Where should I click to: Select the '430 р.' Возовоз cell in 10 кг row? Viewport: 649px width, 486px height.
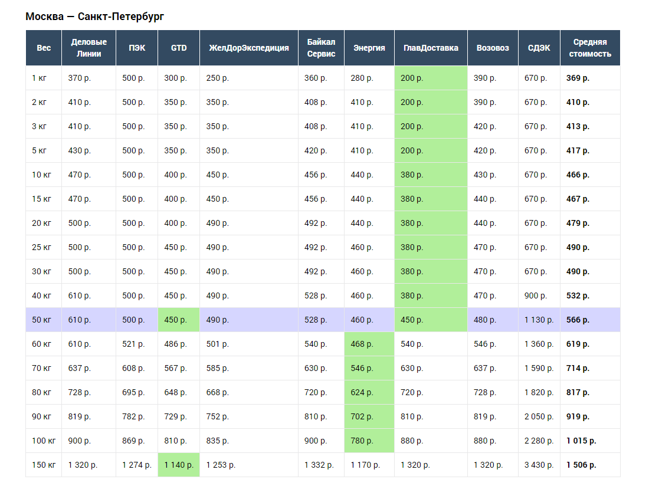(493, 175)
